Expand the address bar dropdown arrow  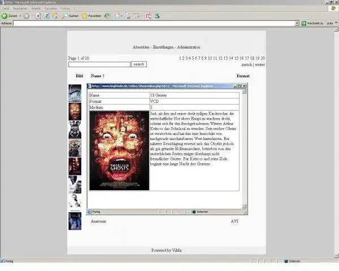[297, 23]
